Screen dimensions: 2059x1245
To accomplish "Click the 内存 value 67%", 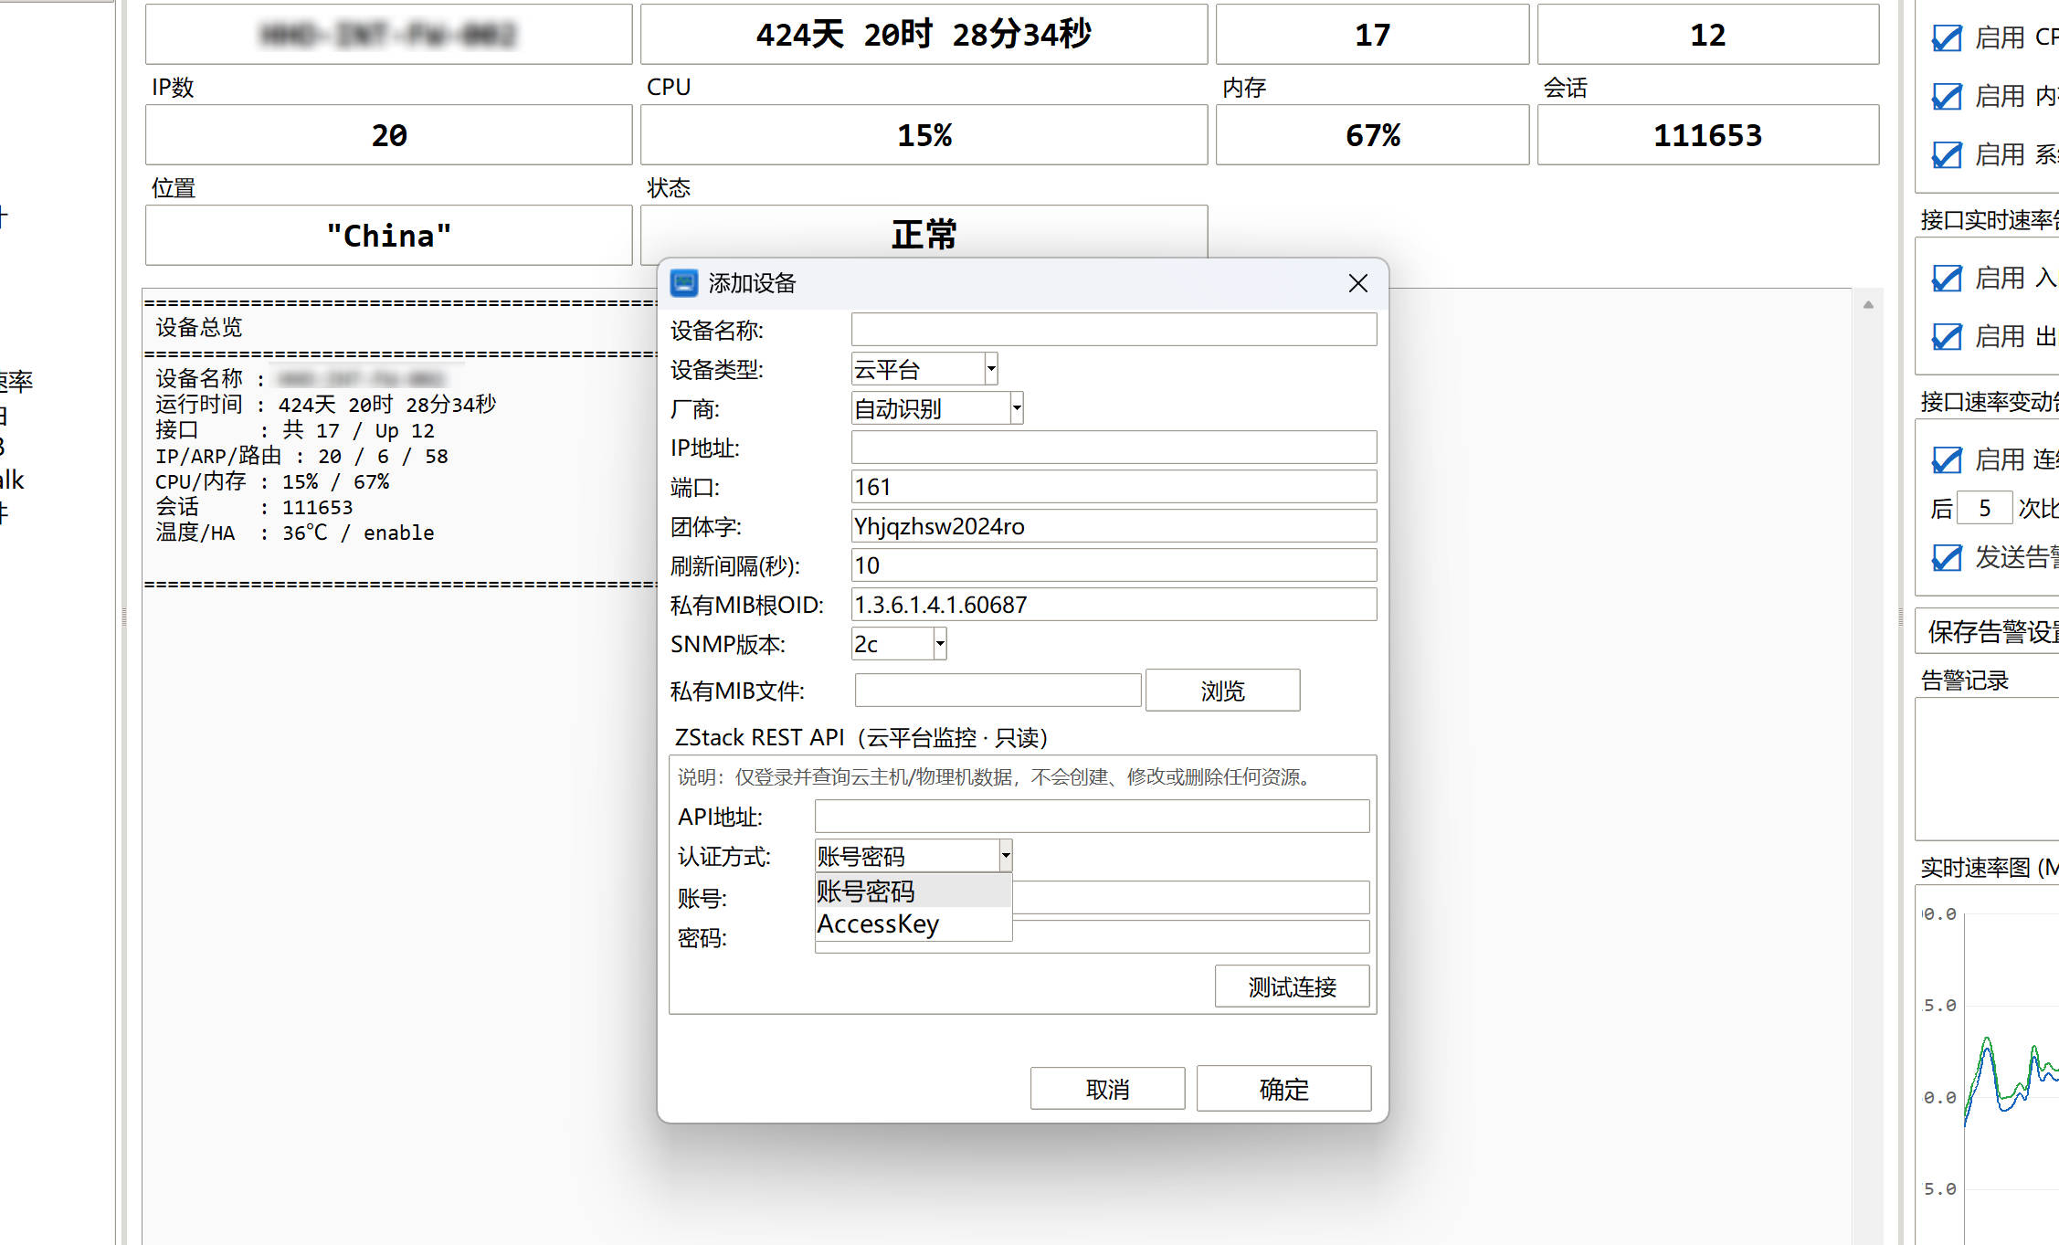I will click(x=1372, y=134).
